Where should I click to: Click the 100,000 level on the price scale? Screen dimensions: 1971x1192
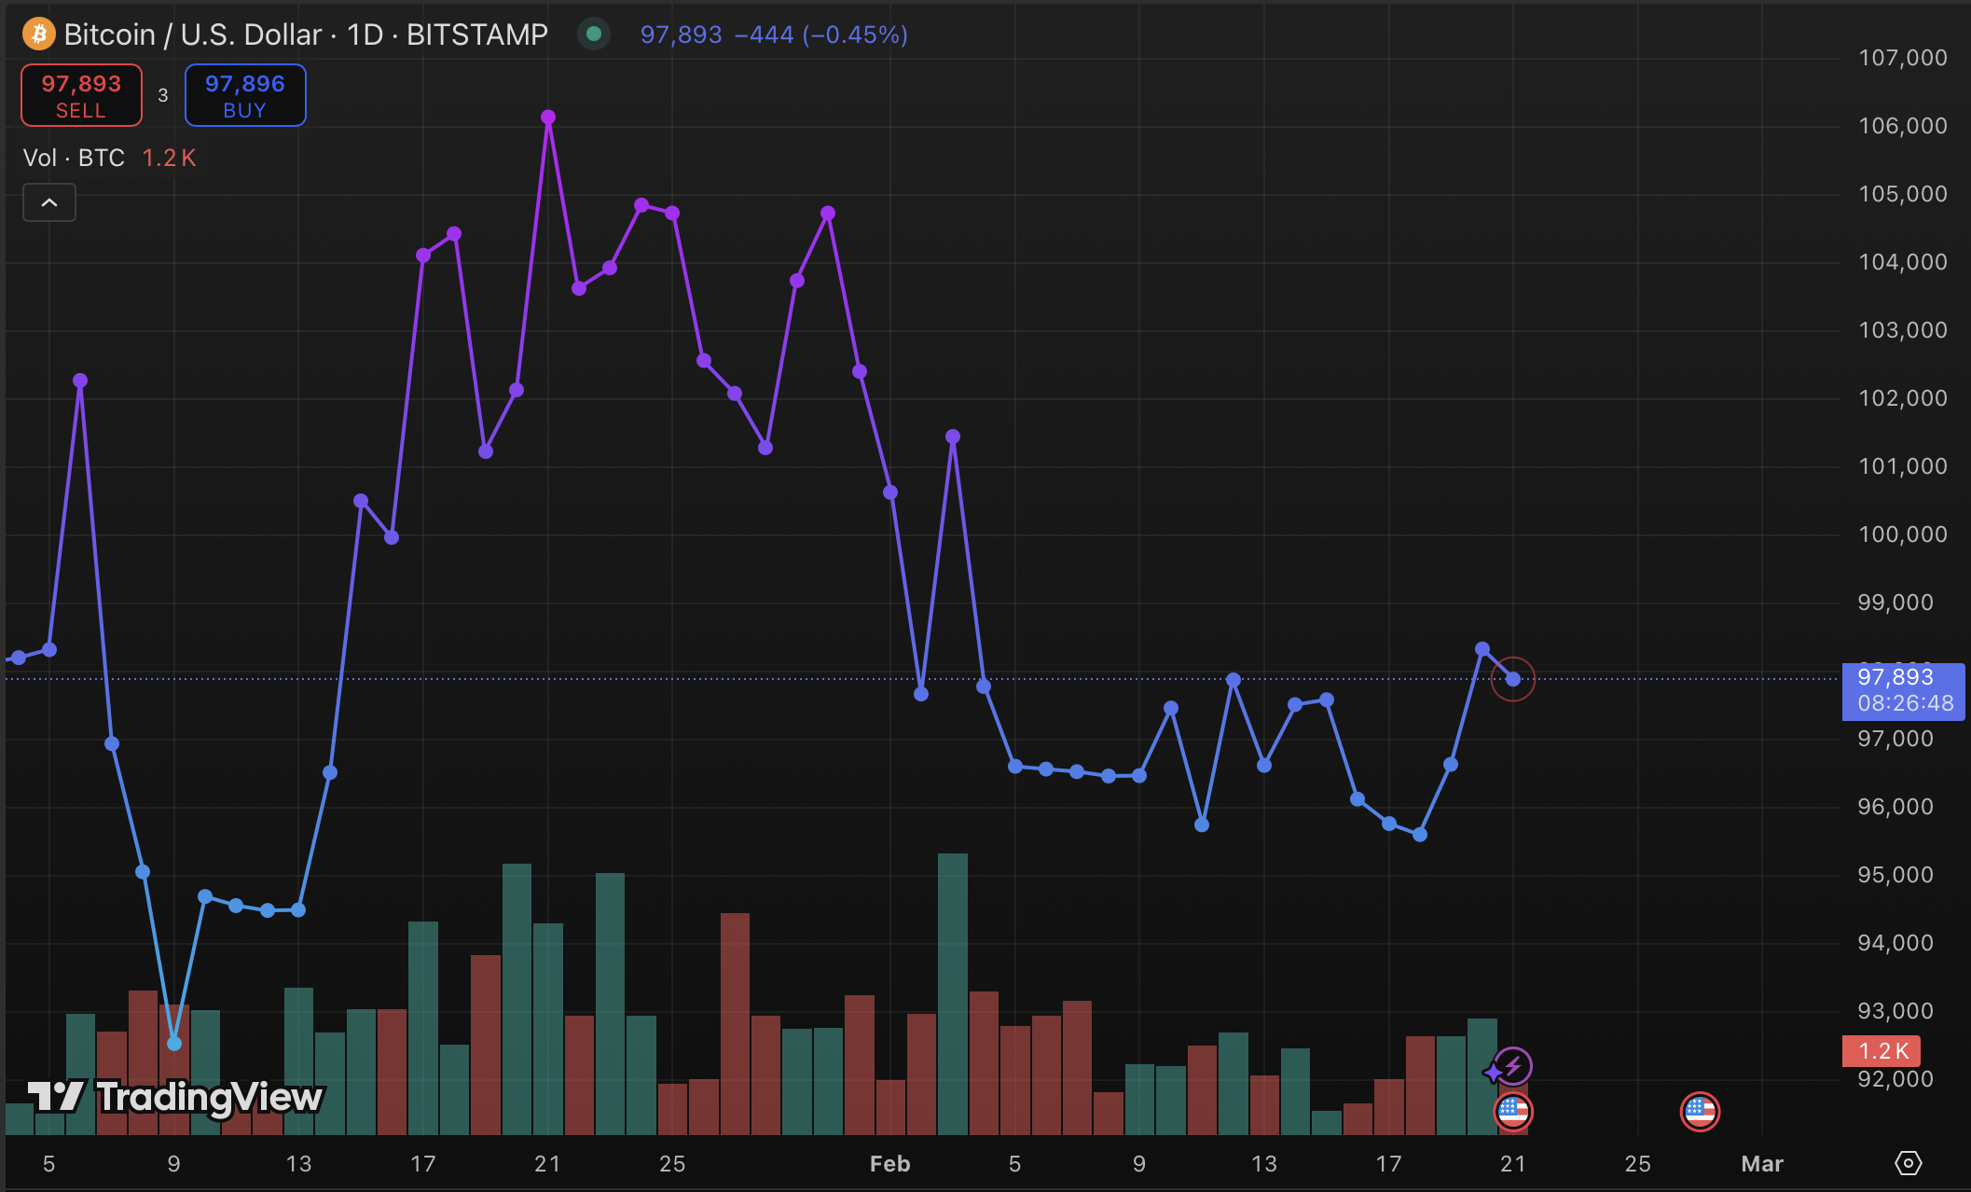click(x=1902, y=534)
